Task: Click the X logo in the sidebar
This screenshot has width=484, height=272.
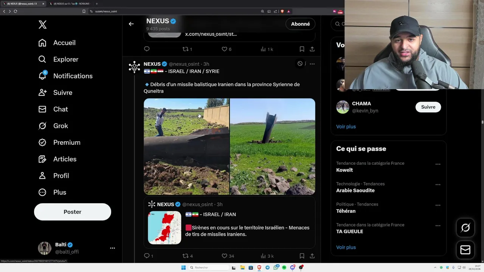Action: 42,25
